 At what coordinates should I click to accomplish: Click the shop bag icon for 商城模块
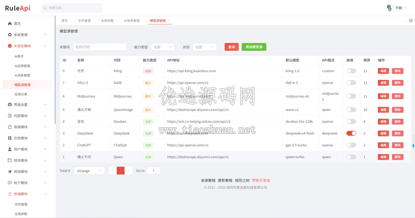pos(10,127)
